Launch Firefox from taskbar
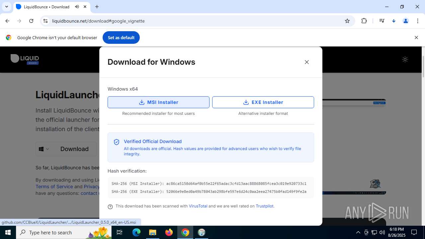The image size is (425, 239). tap(169, 232)
